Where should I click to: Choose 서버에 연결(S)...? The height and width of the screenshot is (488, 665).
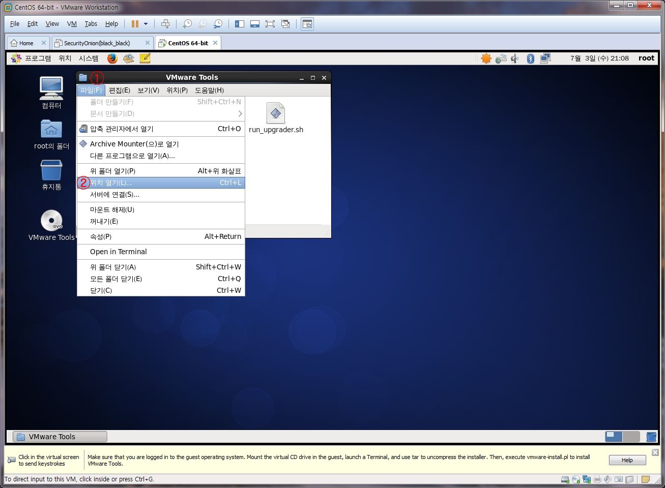pyautogui.click(x=161, y=195)
